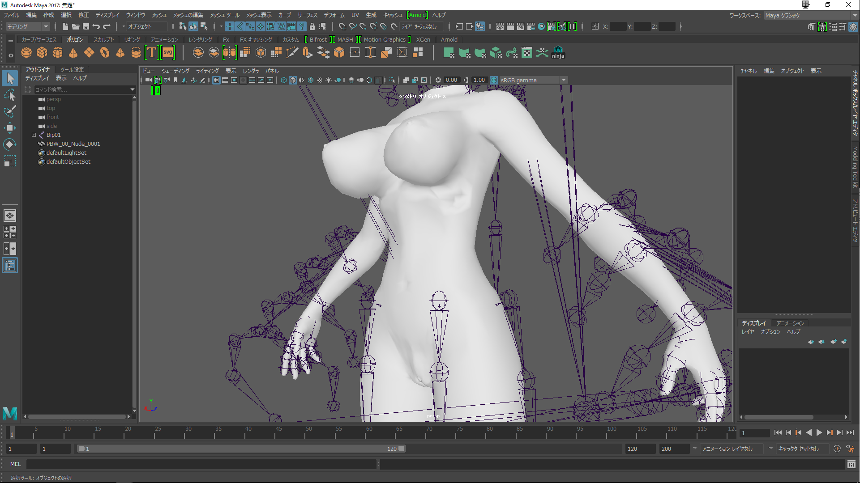Open animation preferences icon near timeline
This screenshot has width=860, height=483.
pyautogui.click(x=850, y=449)
